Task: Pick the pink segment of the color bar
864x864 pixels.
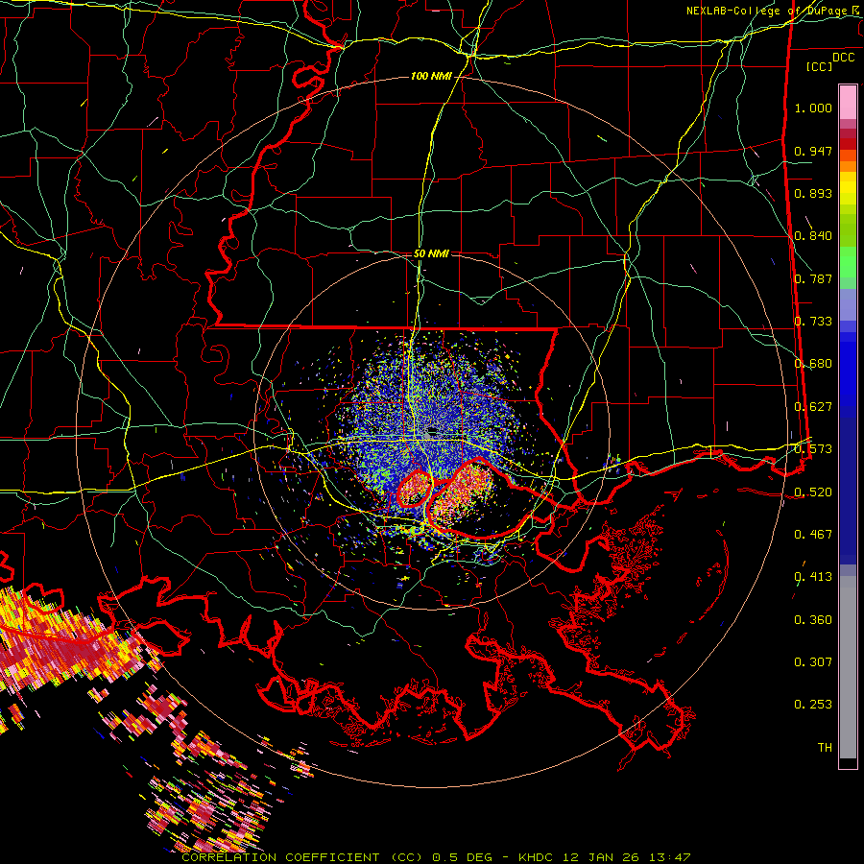Action: [x=848, y=103]
